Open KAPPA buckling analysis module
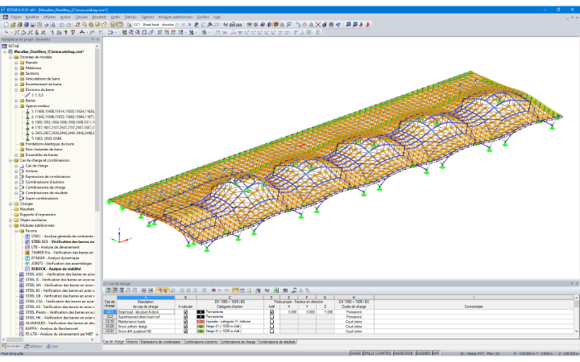 [x=48, y=328]
